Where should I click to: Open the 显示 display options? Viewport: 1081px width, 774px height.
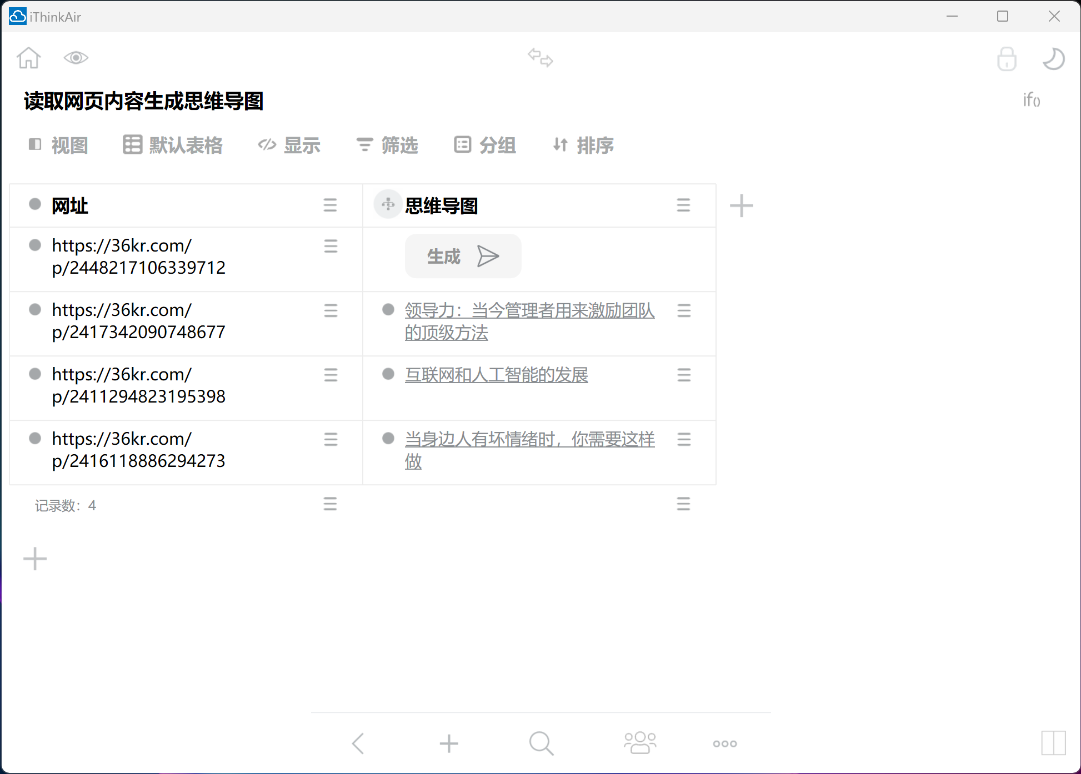click(x=289, y=145)
